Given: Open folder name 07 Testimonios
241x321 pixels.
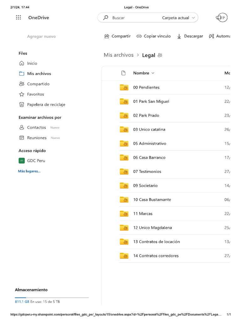Looking at the screenshot, I should (x=147, y=171).
